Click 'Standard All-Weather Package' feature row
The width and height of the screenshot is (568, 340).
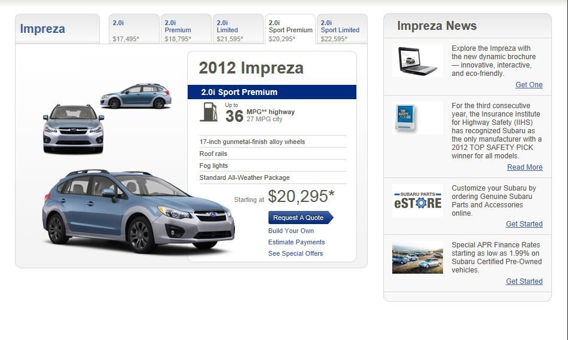tap(273, 177)
